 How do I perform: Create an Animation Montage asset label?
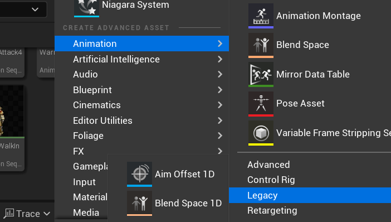[319, 16]
